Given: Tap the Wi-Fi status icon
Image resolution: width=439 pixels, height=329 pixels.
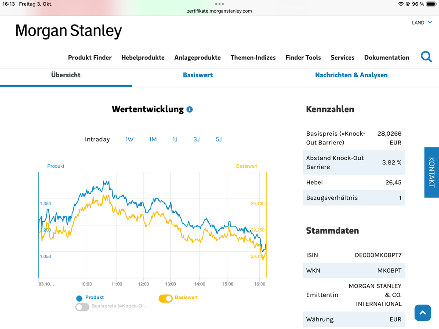Looking at the screenshot, I should coord(400,4).
